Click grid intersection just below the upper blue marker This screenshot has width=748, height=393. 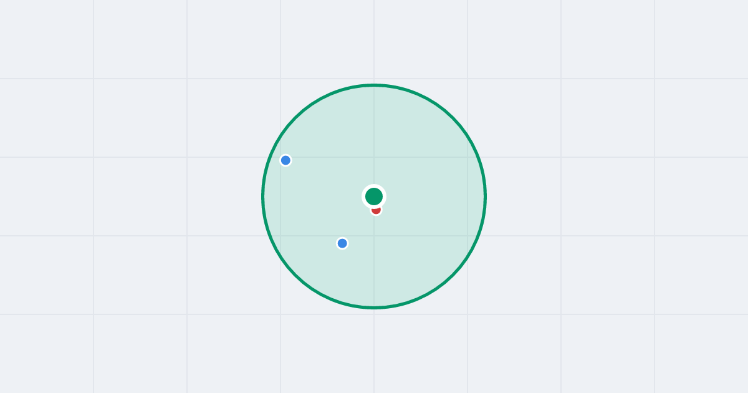coord(280,157)
